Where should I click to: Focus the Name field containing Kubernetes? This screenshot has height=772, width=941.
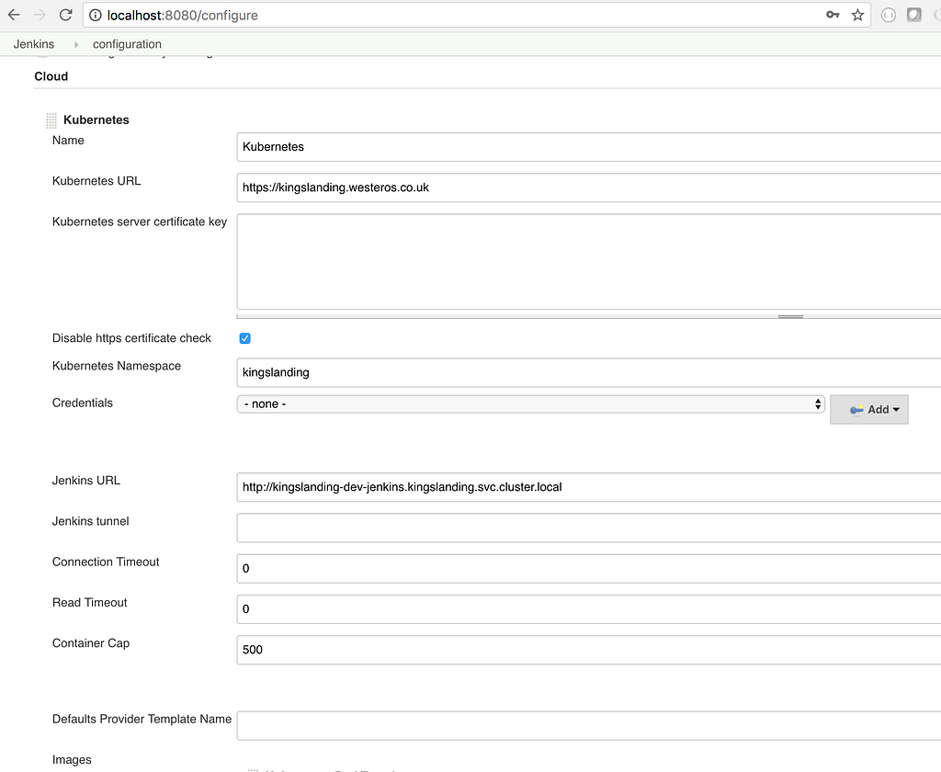589,147
